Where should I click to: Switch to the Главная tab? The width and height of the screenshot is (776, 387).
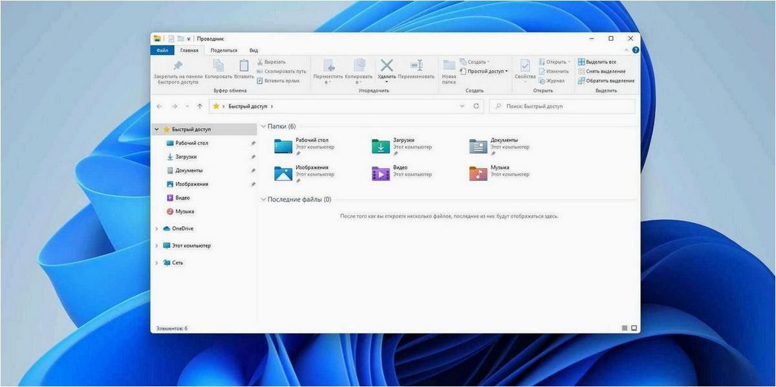point(189,50)
